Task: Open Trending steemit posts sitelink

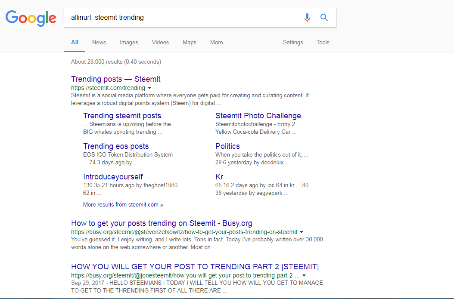Action: (122, 116)
